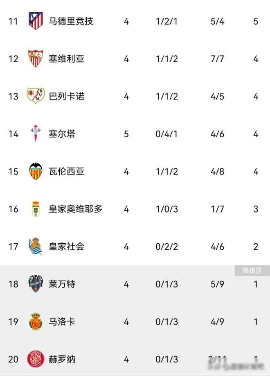Click the Levante club logo

point(36,284)
